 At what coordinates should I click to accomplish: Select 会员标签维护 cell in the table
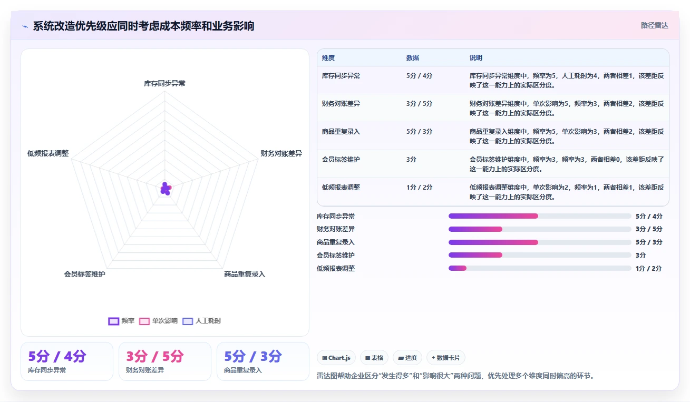[x=341, y=159]
